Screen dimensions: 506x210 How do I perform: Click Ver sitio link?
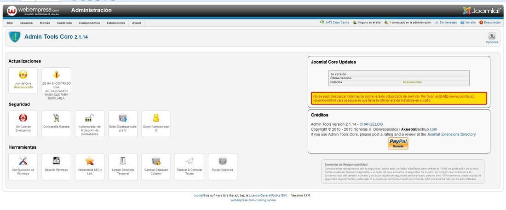tap(468, 23)
